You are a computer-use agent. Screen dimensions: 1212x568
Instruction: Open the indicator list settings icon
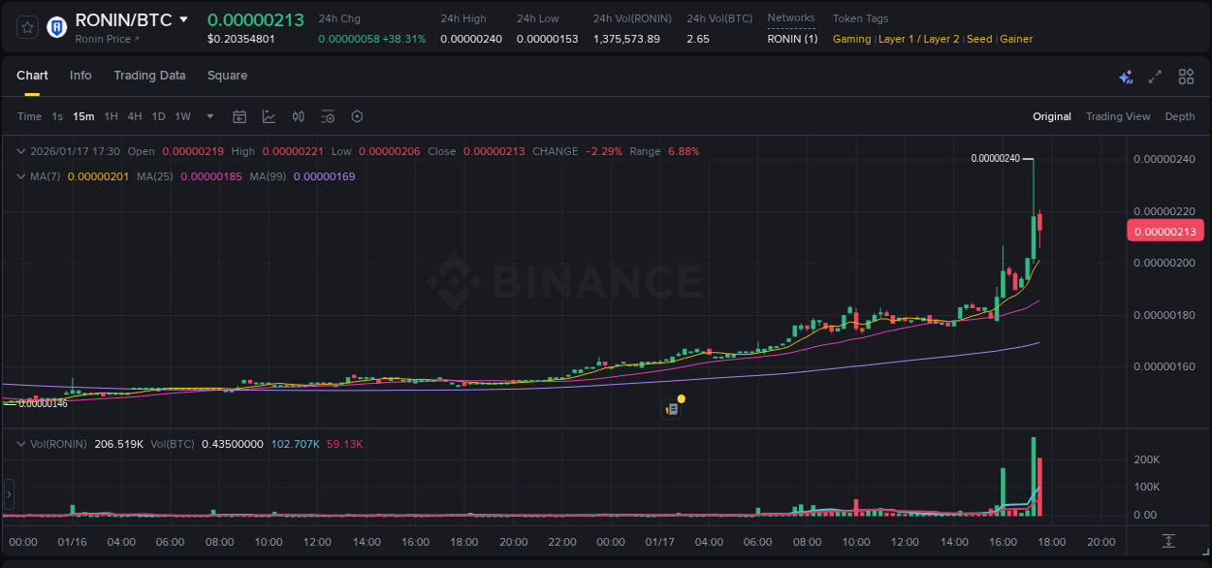pyautogui.click(x=328, y=116)
